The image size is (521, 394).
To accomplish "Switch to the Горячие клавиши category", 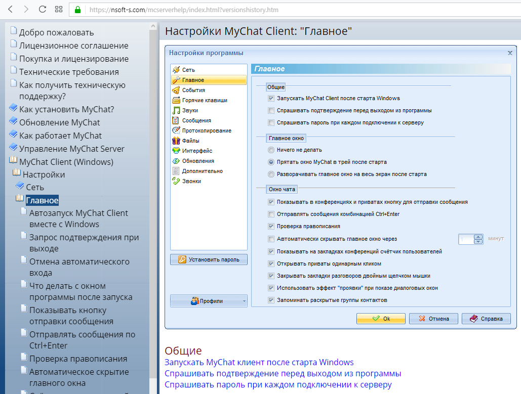I will [209, 100].
